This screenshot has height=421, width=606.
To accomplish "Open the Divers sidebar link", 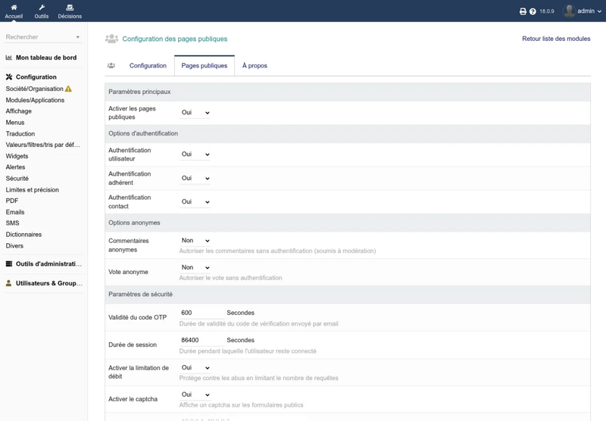I will tap(14, 245).
